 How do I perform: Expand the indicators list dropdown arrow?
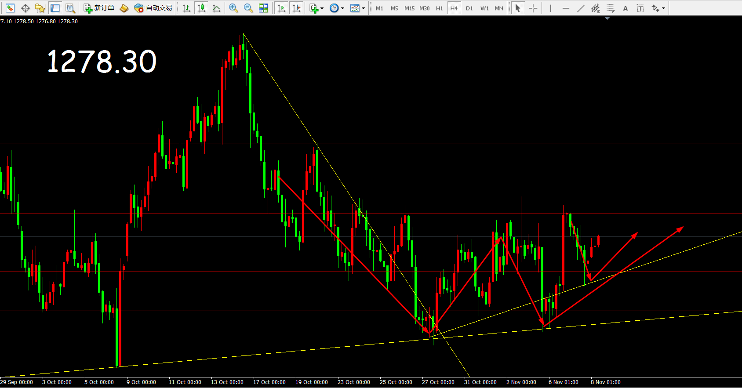322,8
